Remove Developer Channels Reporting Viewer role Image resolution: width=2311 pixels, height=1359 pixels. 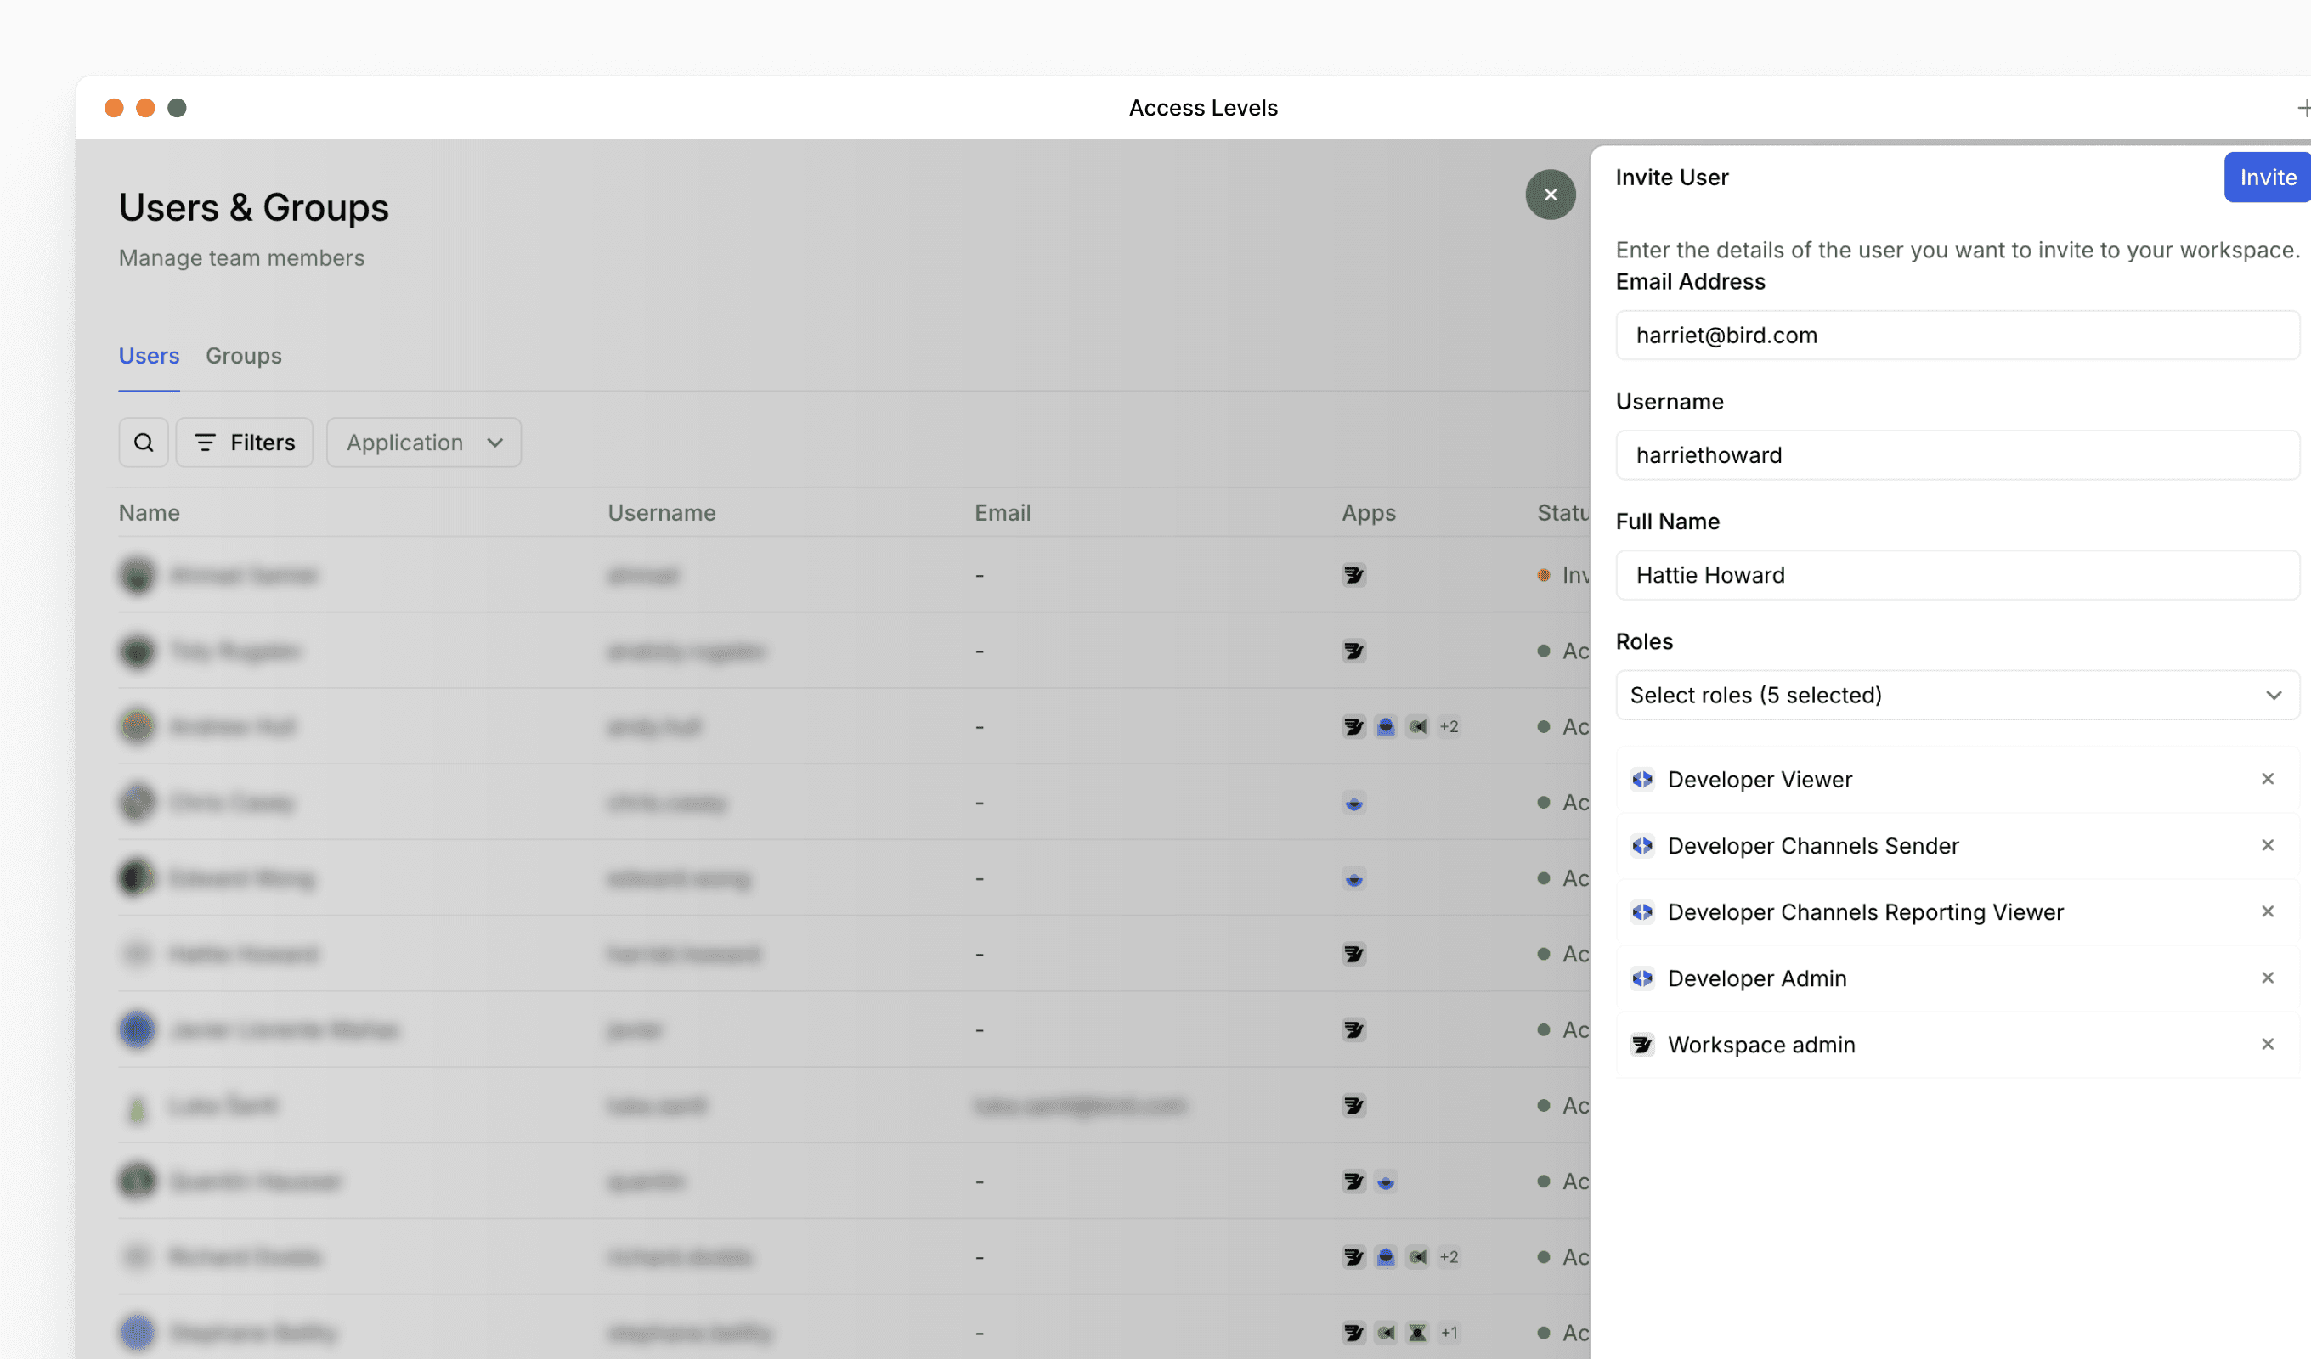coord(2267,911)
